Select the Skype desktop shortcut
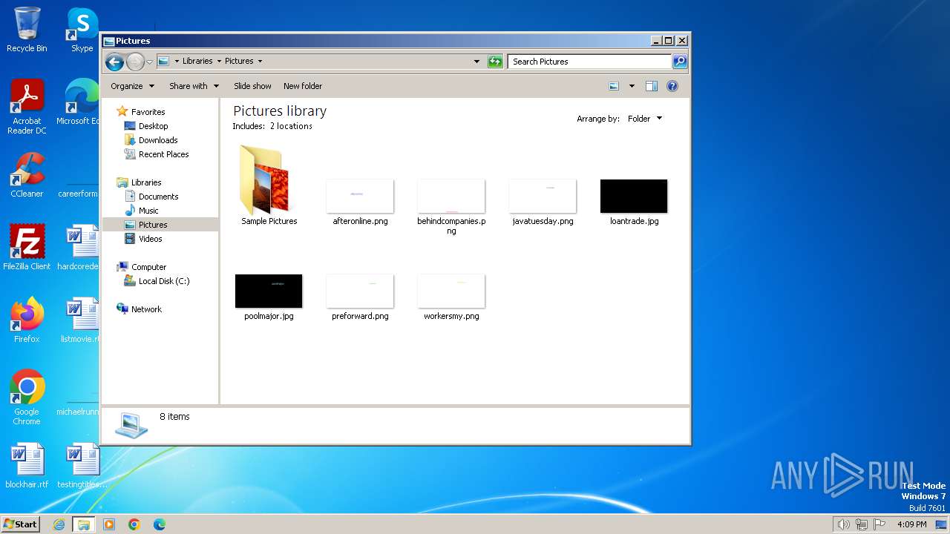This screenshot has height=534, width=950. pos(82,30)
